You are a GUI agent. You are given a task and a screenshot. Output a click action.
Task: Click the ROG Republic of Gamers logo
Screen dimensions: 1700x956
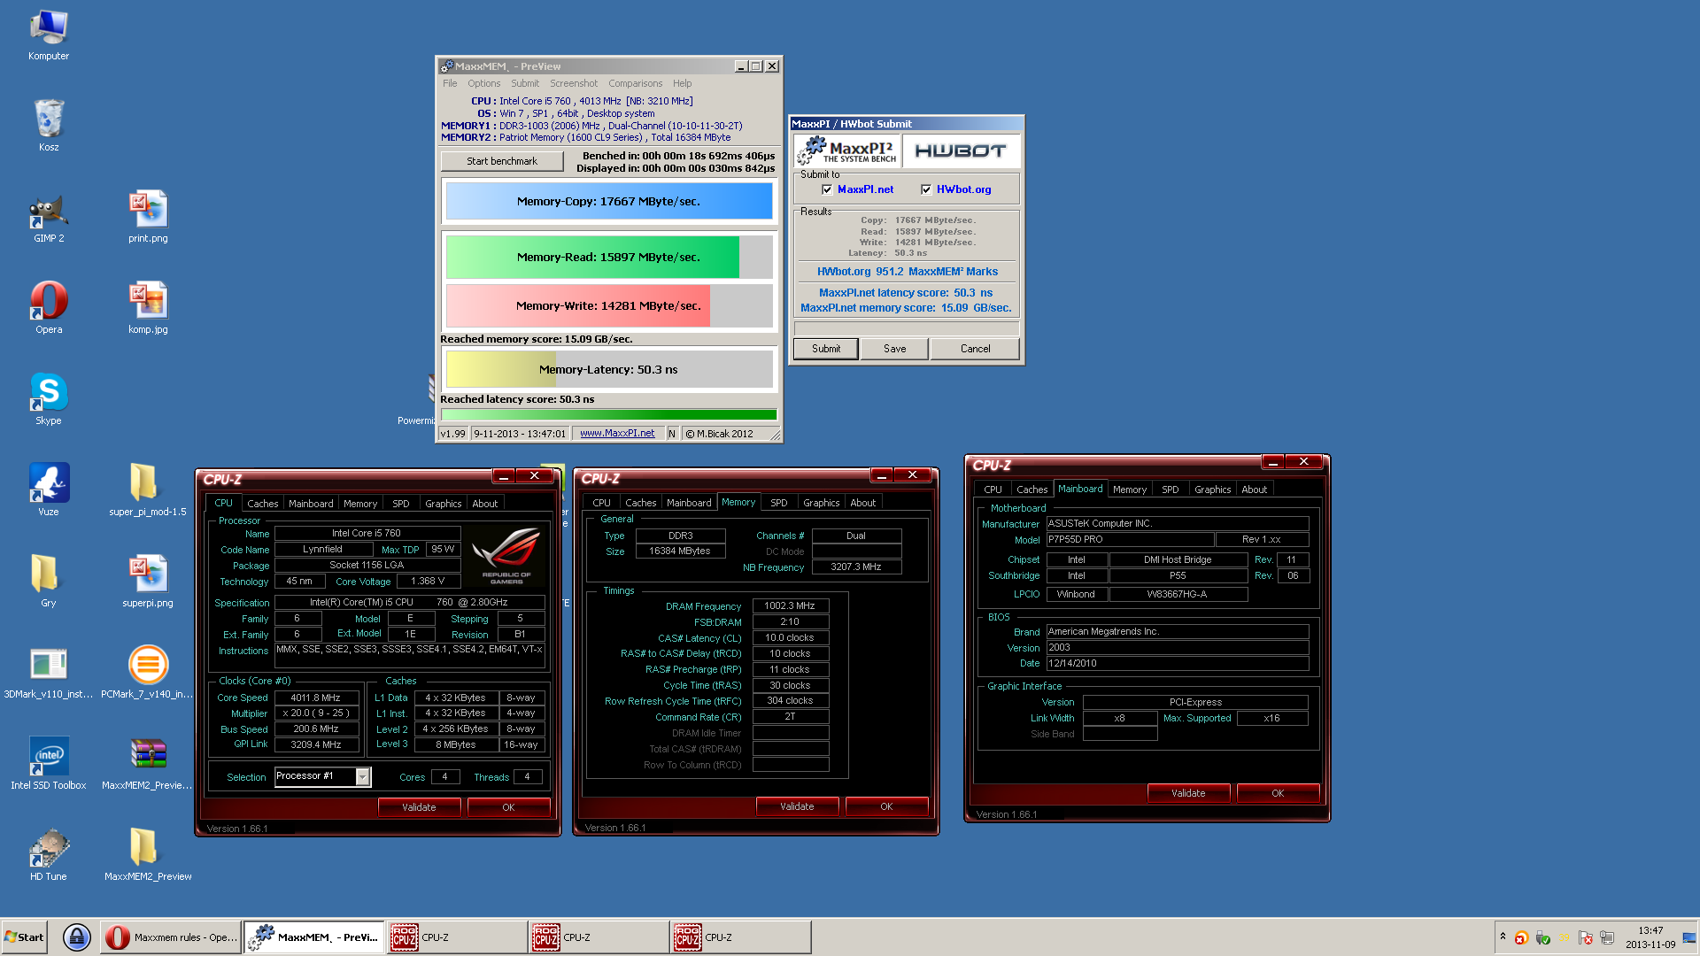coord(506,556)
